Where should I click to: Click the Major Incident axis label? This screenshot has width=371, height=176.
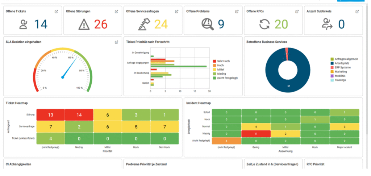(345, 147)
